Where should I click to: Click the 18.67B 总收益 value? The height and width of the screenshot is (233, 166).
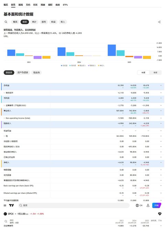(x=146, y=85)
